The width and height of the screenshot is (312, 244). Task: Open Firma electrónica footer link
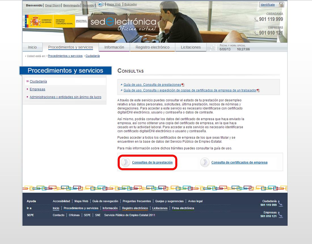coord(183,208)
